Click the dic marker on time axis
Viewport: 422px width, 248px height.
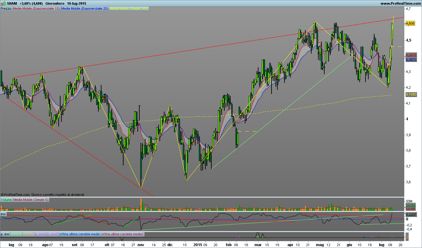tap(170, 245)
